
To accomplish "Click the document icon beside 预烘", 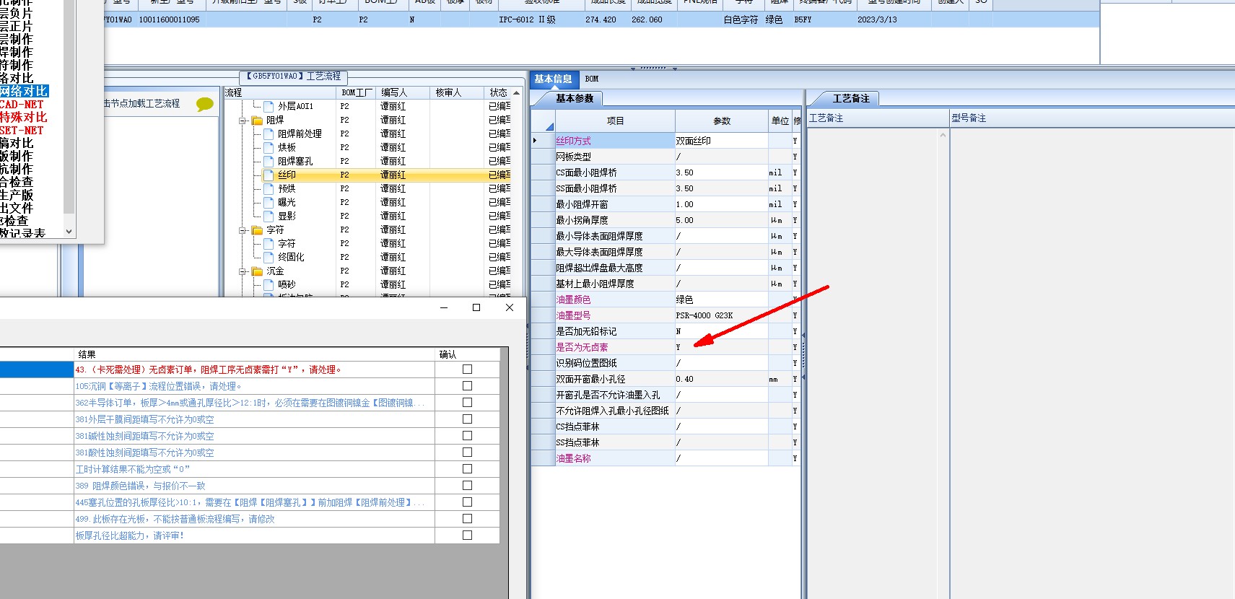I will coord(269,188).
